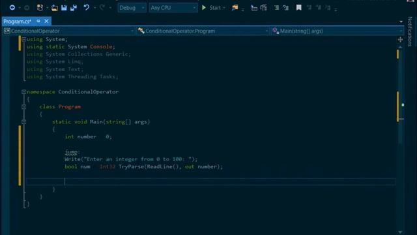The height and width of the screenshot is (235, 417).
Task: Open the Undo history dropdown arrow
Action: (x=94, y=8)
